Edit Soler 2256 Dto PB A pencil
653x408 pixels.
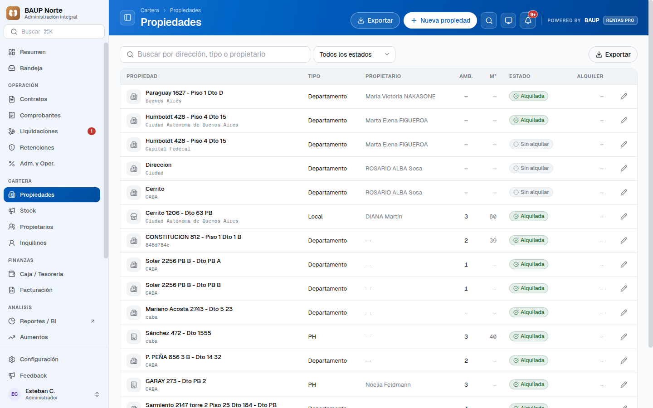[624, 265]
